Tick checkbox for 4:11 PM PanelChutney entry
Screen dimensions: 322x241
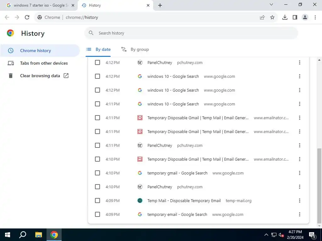(x=97, y=145)
